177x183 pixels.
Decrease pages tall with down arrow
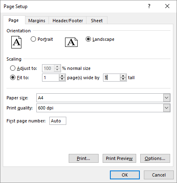(x=123, y=79)
